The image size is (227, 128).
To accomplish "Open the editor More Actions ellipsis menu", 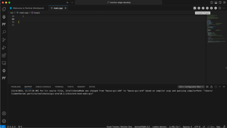I will tap(224, 8).
